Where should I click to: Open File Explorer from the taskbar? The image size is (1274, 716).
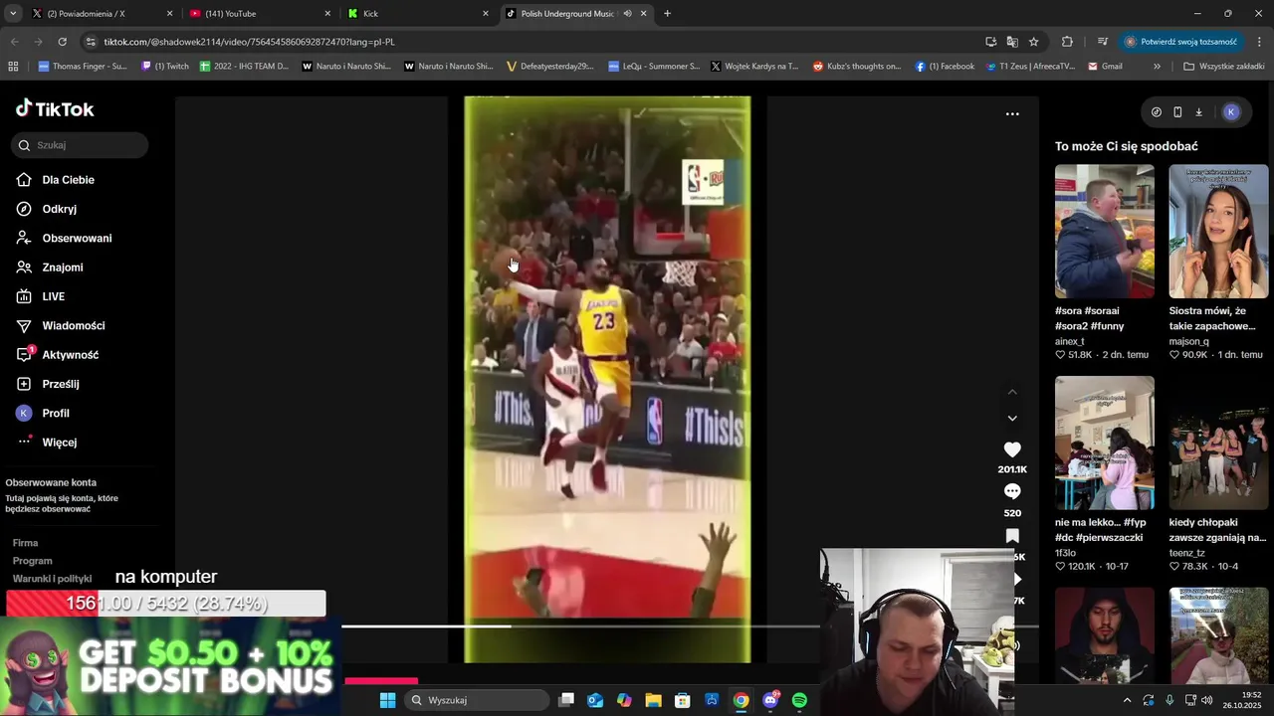point(653,700)
